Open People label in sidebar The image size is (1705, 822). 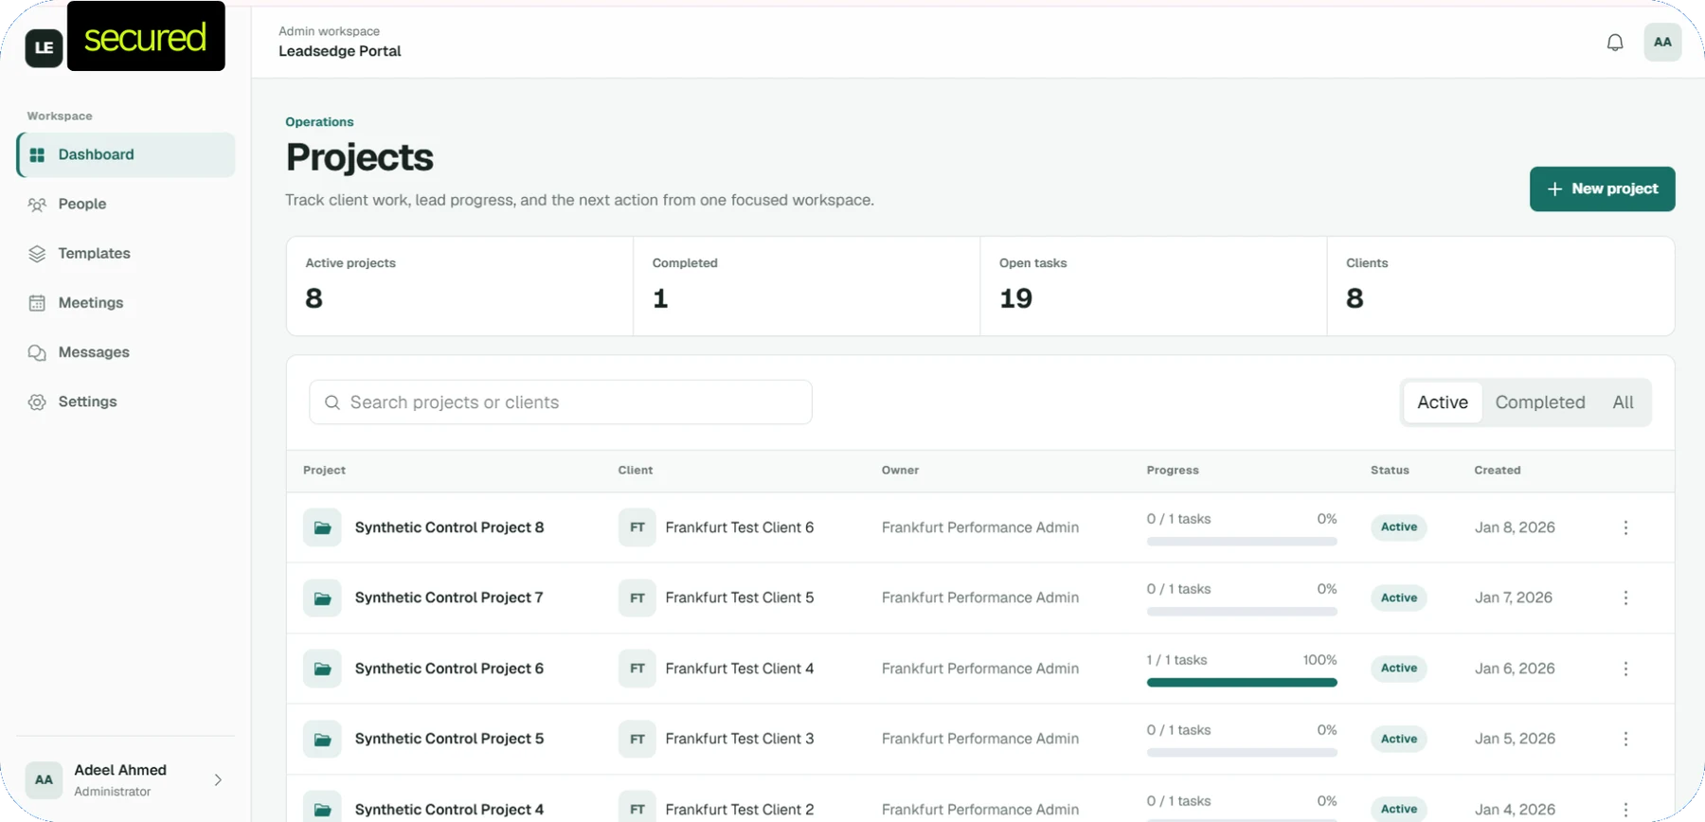(82, 204)
